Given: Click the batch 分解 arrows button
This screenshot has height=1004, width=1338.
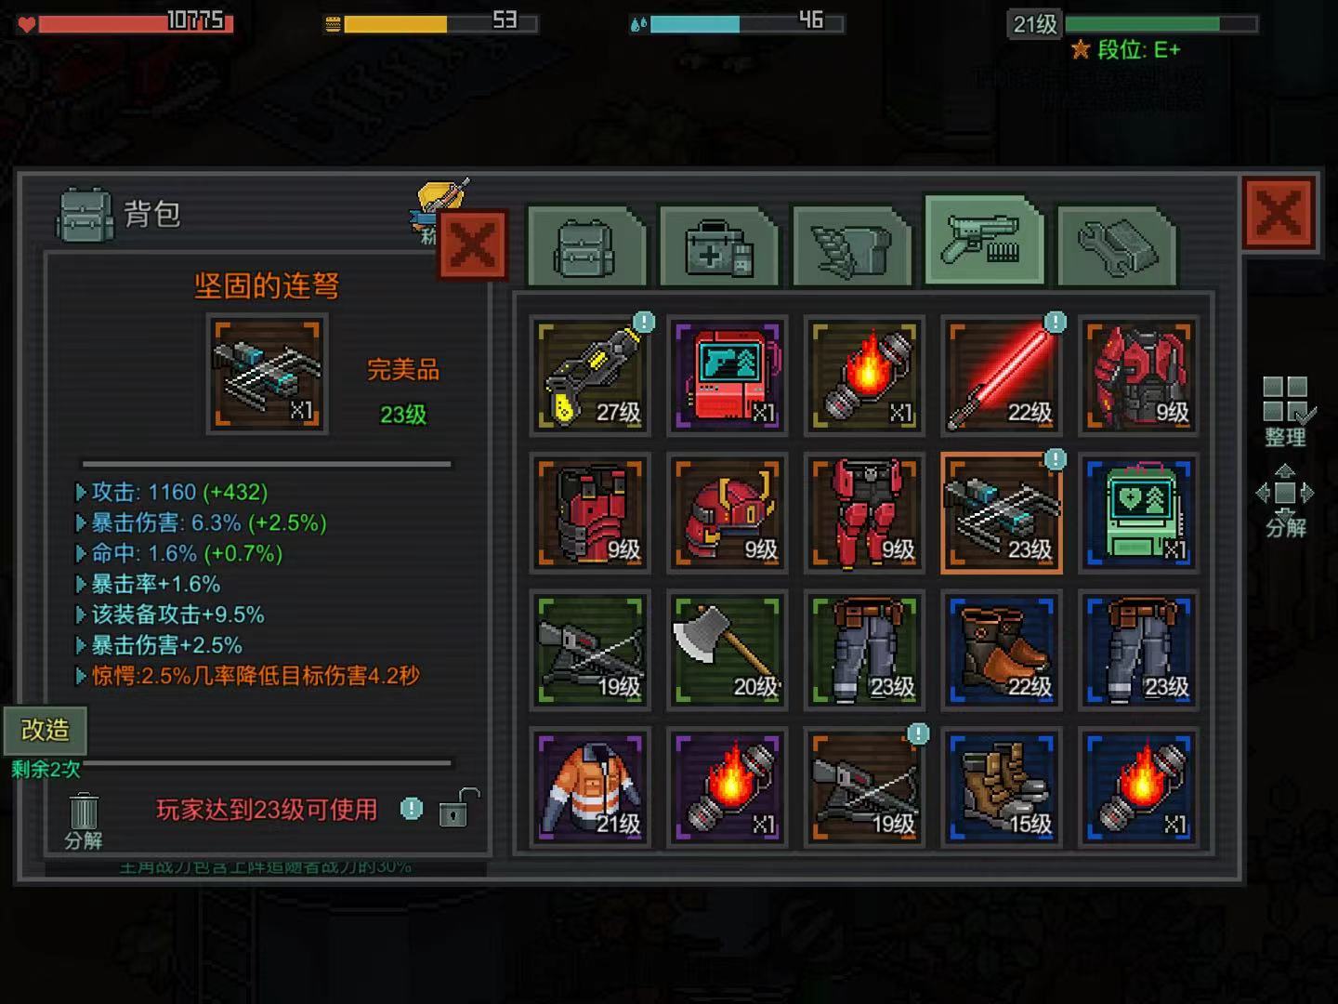Looking at the screenshot, I should [x=1285, y=502].
